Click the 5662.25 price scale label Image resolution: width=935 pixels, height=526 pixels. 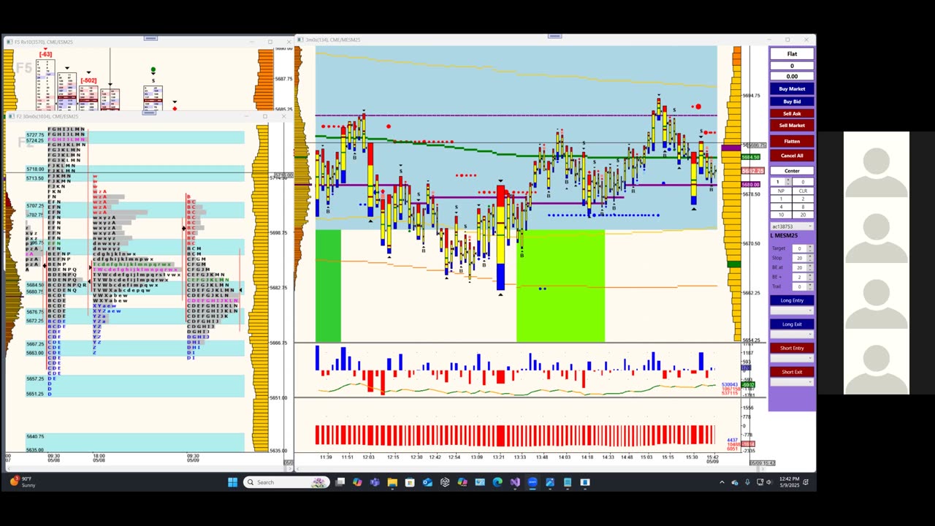click(751, 293)
